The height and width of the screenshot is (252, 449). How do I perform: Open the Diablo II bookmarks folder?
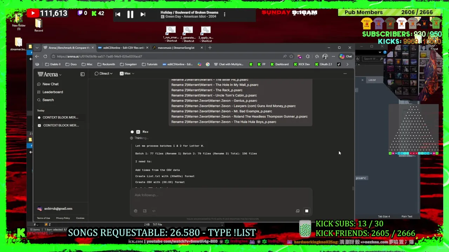[53, 64]
